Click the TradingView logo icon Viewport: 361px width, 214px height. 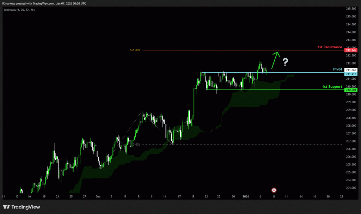pos(6,207)
